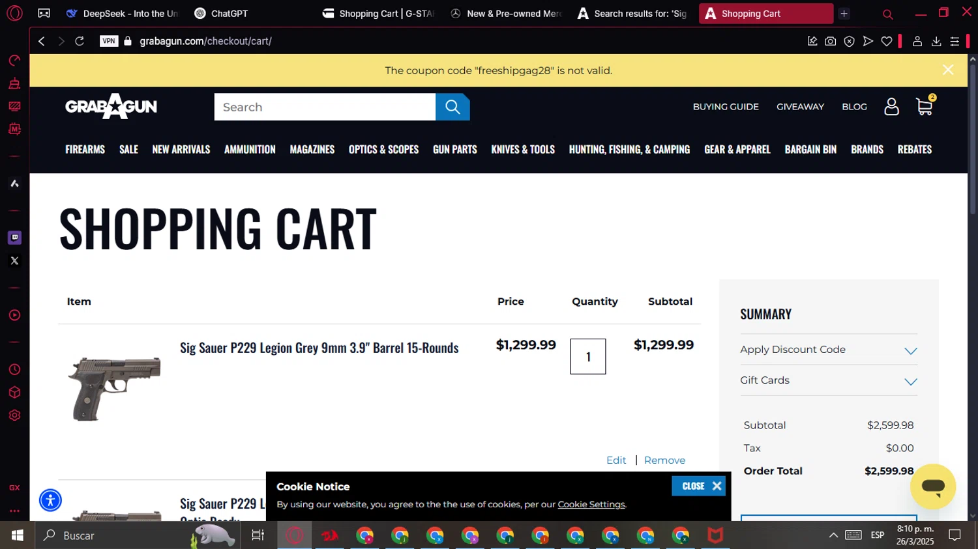This screenshot has width=978, height=549.
Task: Open New Arrivals menu
Action: (x=181, y=149)
